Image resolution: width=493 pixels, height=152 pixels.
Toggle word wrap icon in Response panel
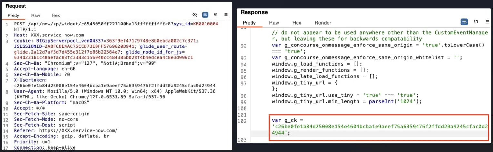click(x=464, y=22)
